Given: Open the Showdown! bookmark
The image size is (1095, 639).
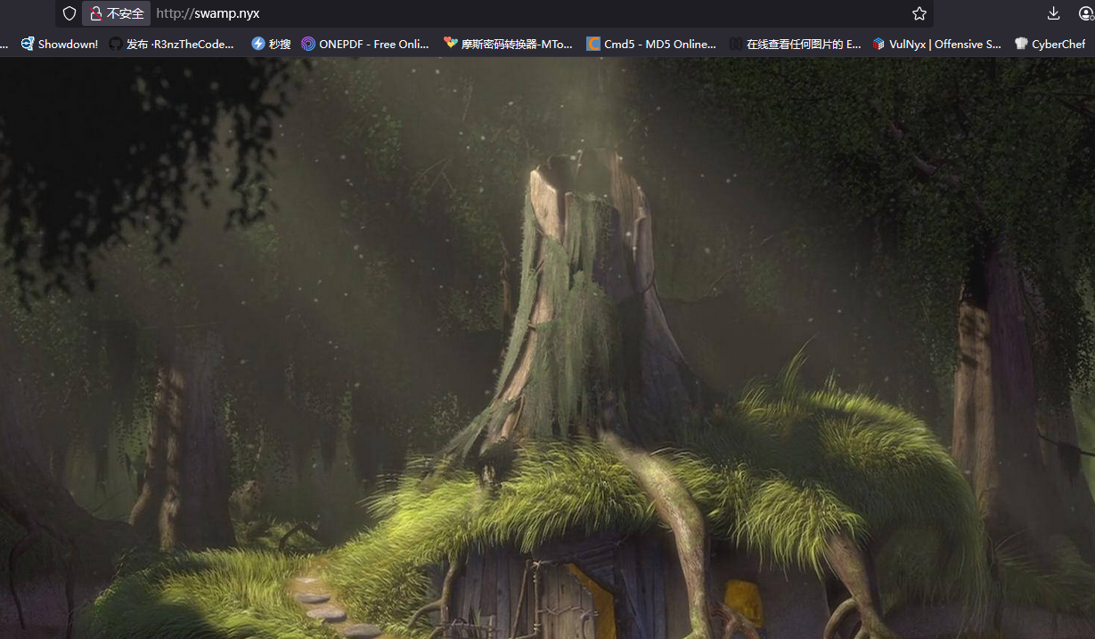Looking at the screenshot, I should pos(60,44).
